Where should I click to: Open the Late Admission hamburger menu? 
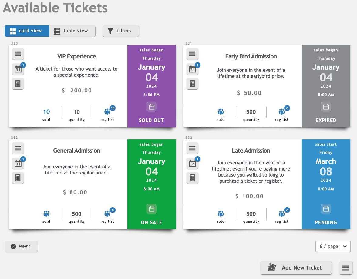pyautogui.click(x=192, y=148)
